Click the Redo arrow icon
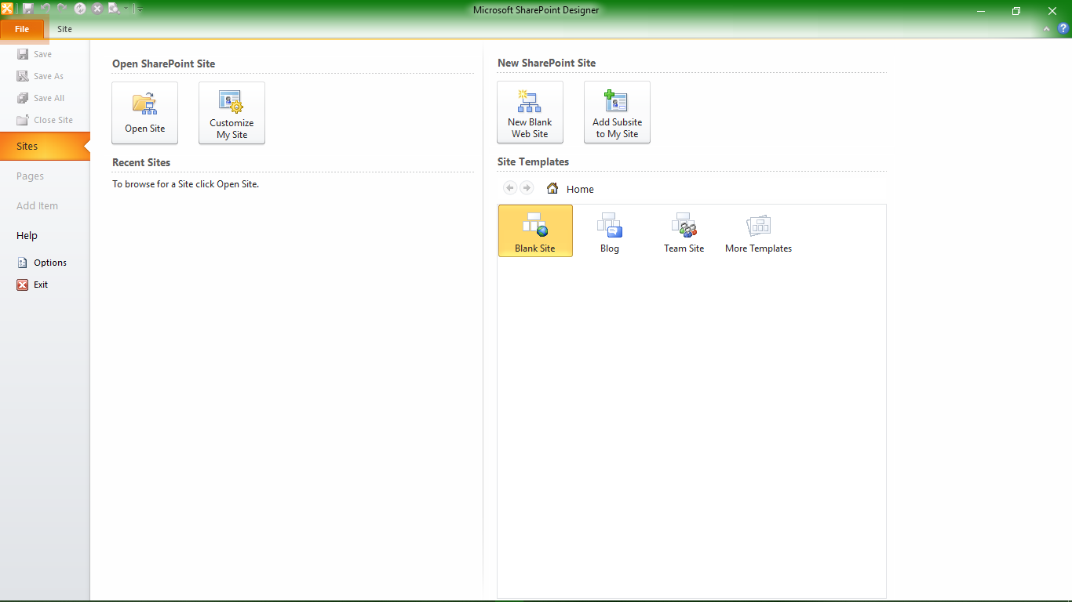1072x602 pixels. (x=63, y=9)
